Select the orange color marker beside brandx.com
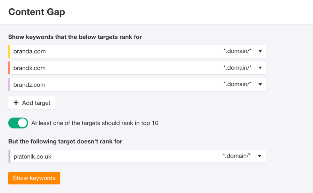 9,68
